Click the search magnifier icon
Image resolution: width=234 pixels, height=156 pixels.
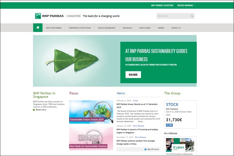192,16
